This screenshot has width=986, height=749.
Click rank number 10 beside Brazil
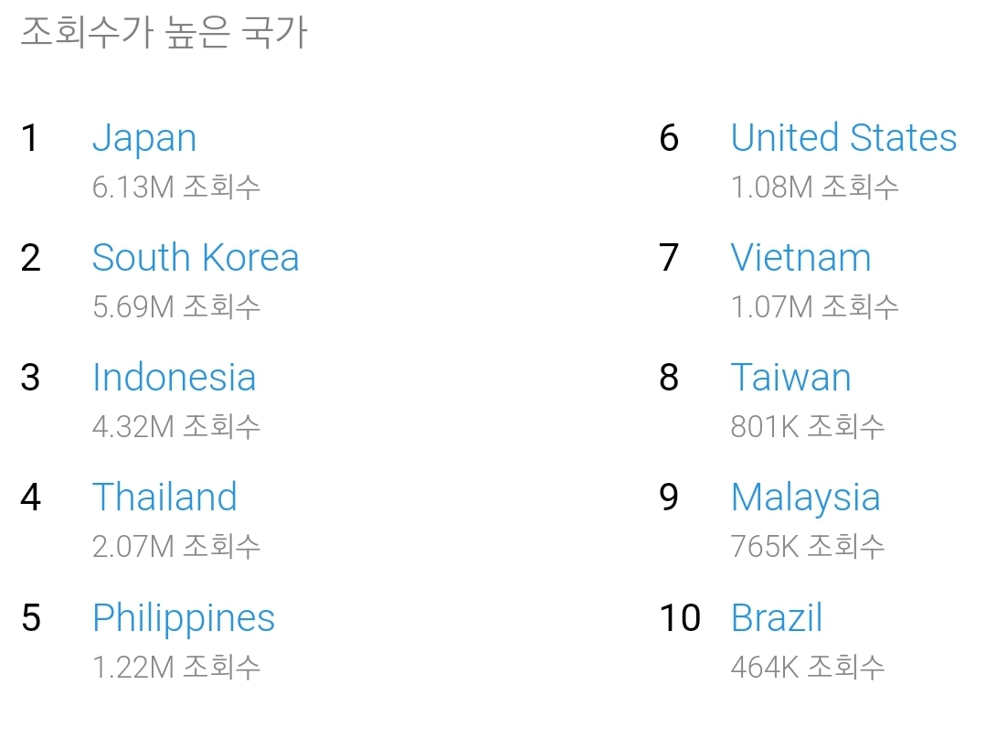680,618
